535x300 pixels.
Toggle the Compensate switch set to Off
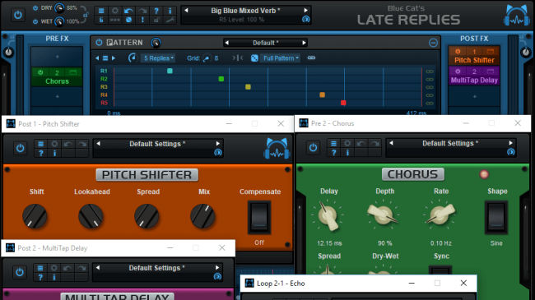259,218
